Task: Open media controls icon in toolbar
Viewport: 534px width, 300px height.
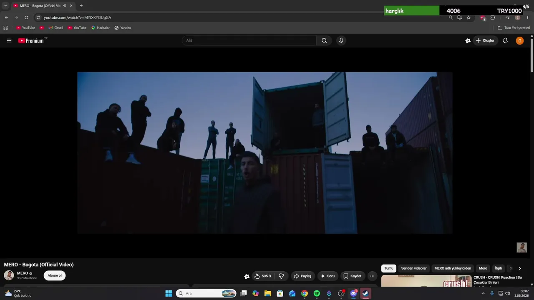Action: pos(507,17)
